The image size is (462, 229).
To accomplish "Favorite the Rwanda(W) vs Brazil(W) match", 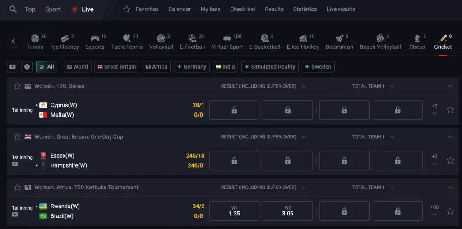I will point(450,211).
